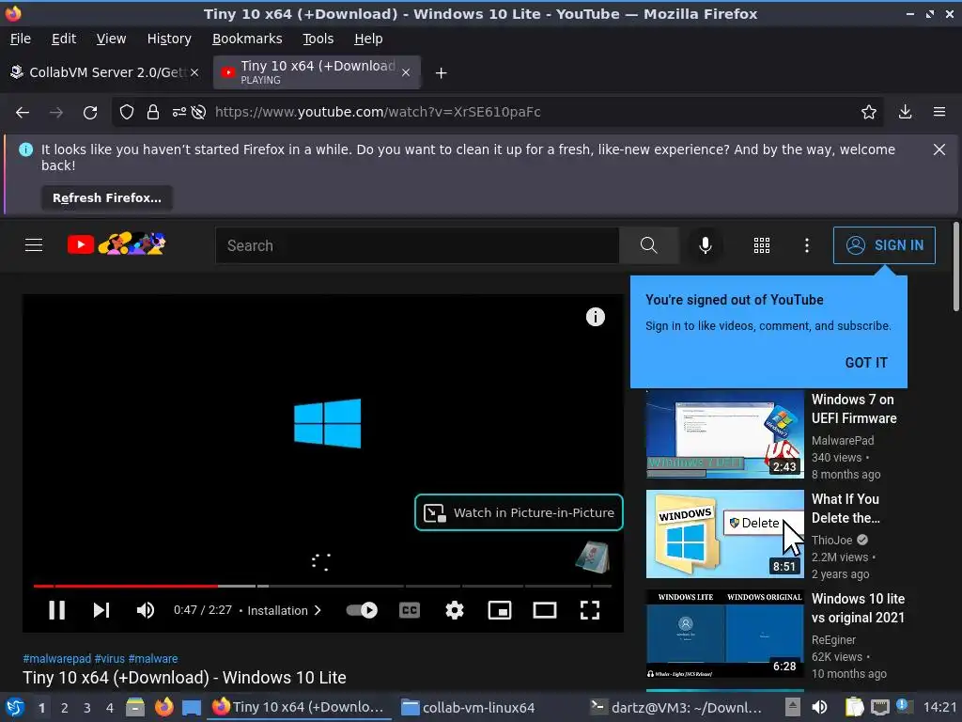Open the system tray volume control
The height and width of the screenshot is (722, 962).
pyautogui.click(x=819, y=708)
